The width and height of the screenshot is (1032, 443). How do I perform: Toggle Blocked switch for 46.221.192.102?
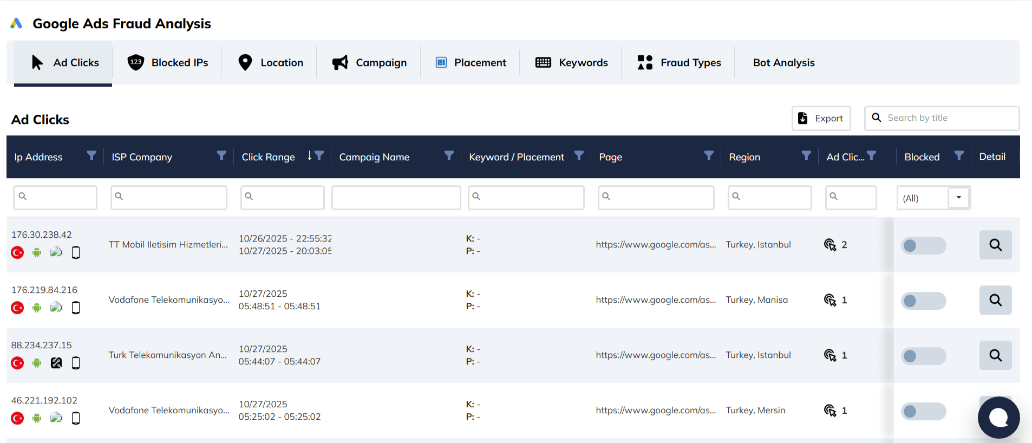tap(923, 412)
